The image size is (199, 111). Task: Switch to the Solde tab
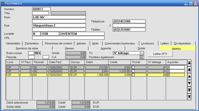(141, 48)
